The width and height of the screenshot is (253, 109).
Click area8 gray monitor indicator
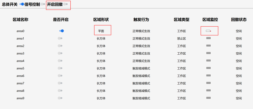pos(209,90)
